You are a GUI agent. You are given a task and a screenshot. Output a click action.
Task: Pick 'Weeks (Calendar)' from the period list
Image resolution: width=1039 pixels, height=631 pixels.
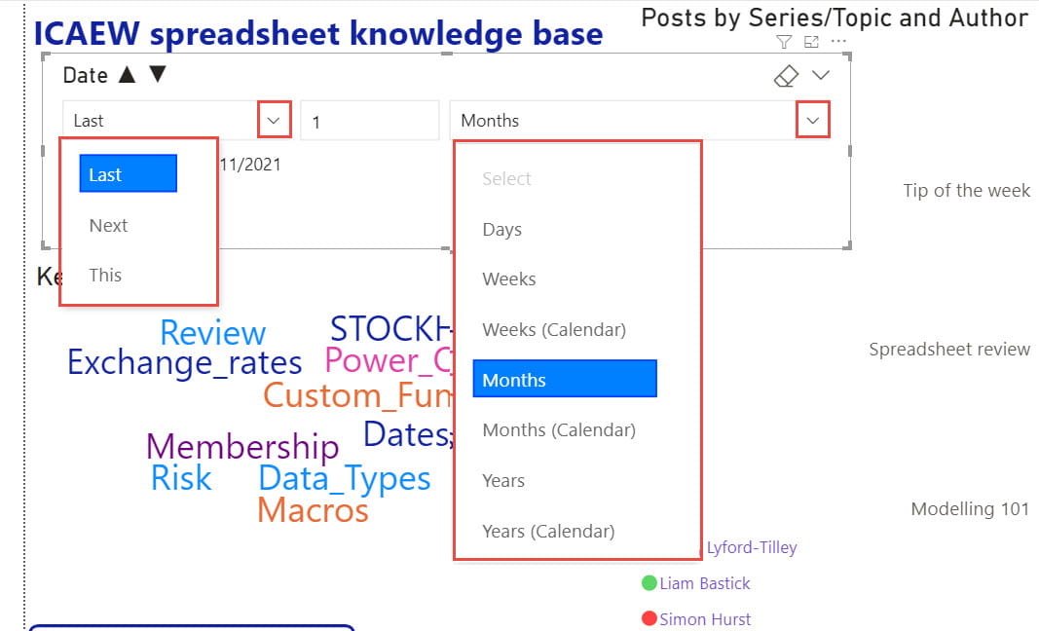[553, 330]
